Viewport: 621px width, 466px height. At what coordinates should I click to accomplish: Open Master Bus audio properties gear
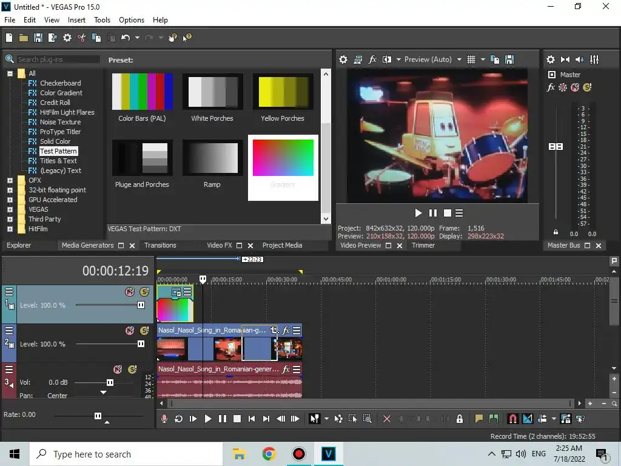pyautogui.click(x=551, y=59)
